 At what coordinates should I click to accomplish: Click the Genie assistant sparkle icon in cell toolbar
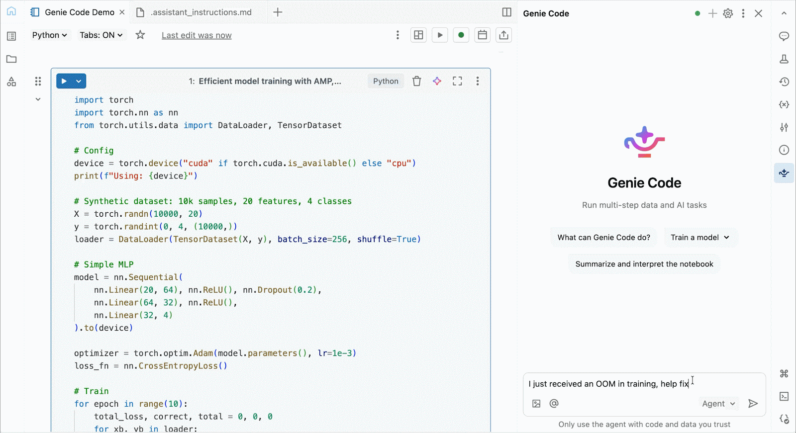pos(437,81)
